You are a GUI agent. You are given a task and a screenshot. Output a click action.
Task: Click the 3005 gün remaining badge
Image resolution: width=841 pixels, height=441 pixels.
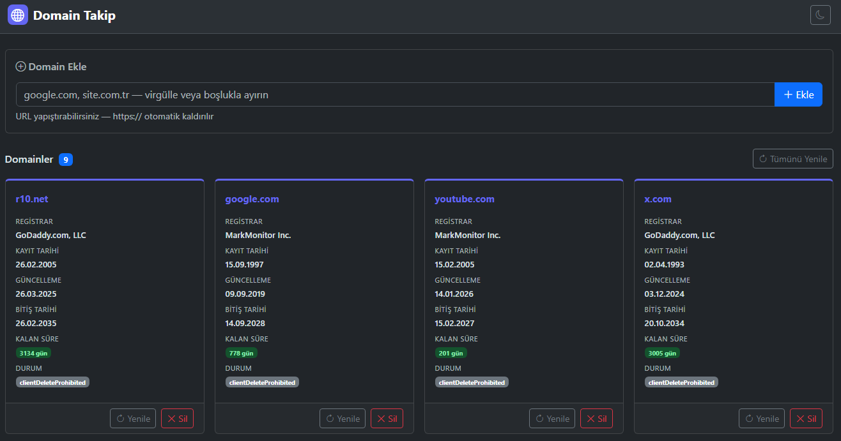[662, 353]
